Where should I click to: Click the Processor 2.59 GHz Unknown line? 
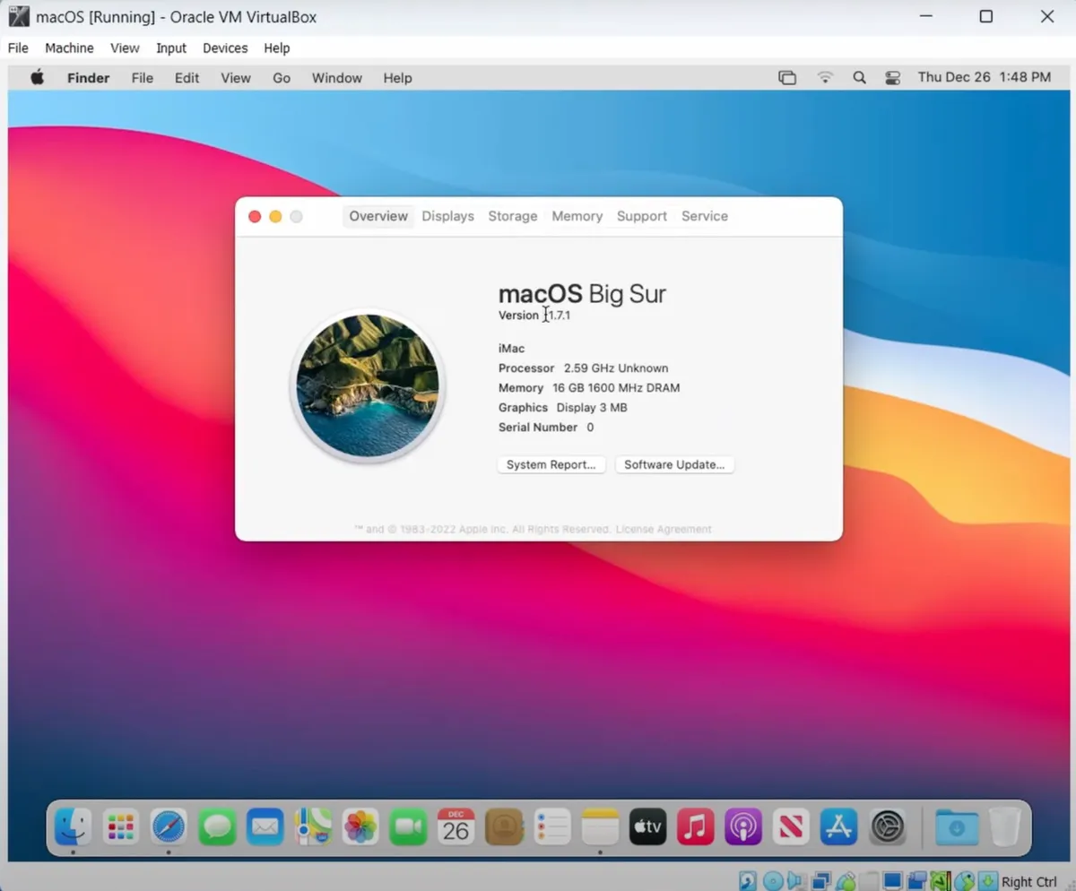583,368
